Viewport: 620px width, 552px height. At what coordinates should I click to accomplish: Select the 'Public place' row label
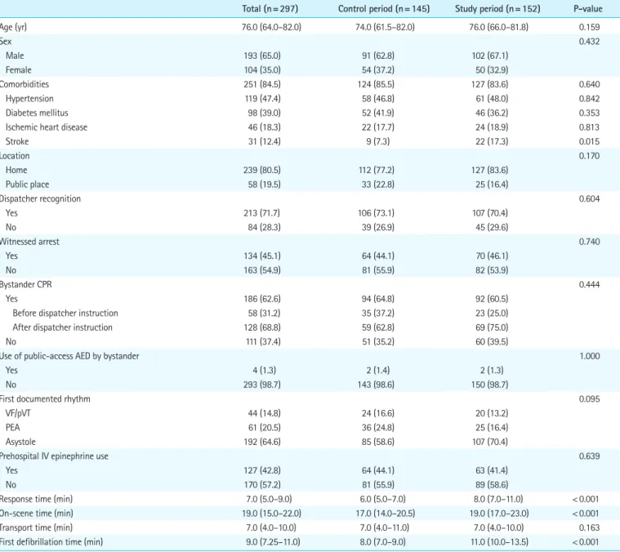27,185
